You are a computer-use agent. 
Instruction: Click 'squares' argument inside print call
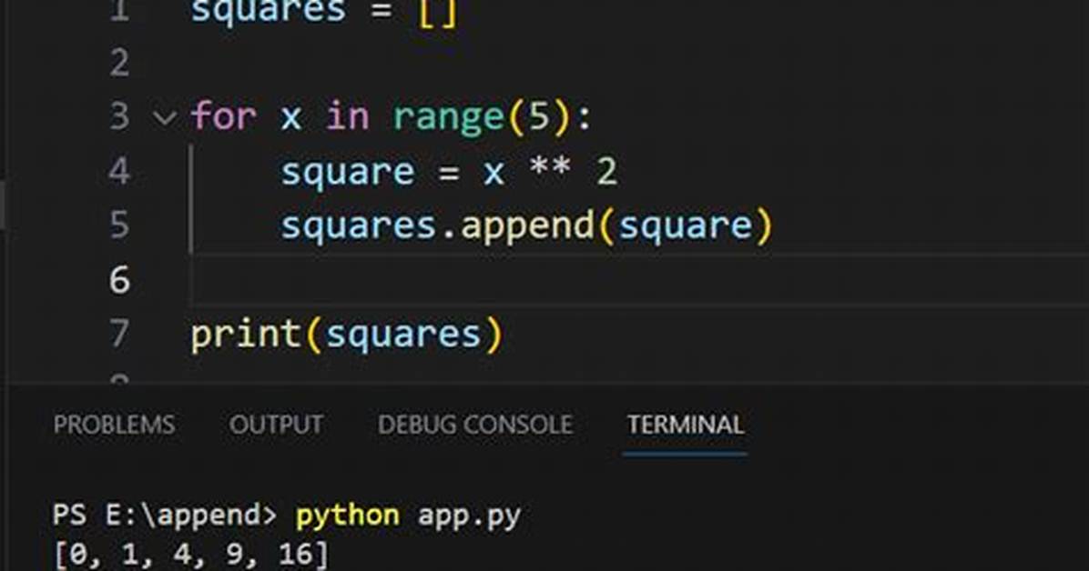tap(403, 336)
